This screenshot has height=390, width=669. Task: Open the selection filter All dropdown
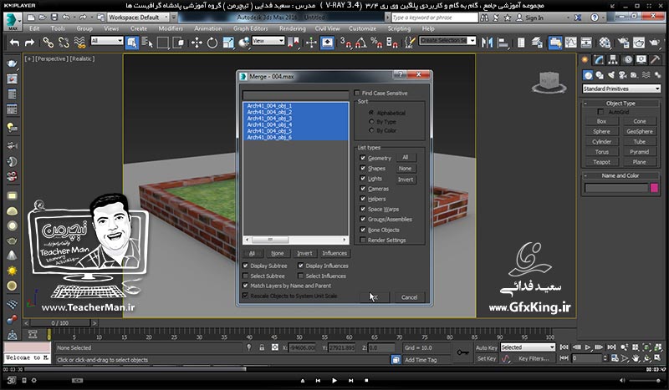[107, 41]
